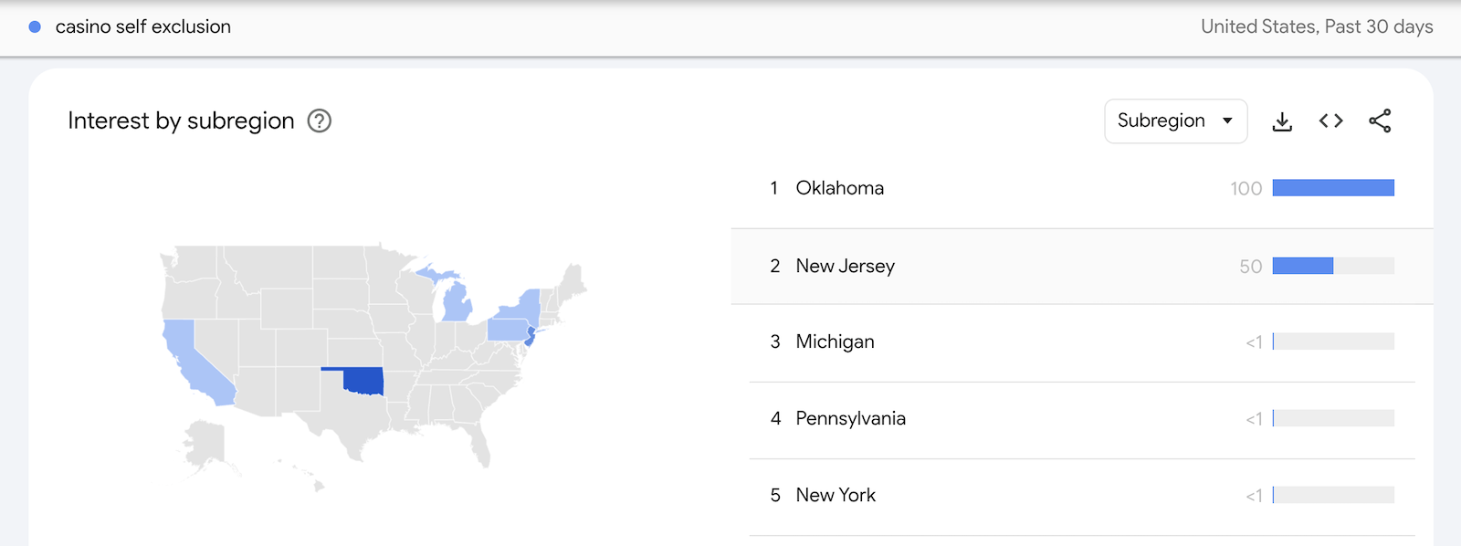Image resolution: width=1461 pixels, height=546 pixels.
Task: Select Pennsylvania in the ranking list
Action: pos(850,418)
